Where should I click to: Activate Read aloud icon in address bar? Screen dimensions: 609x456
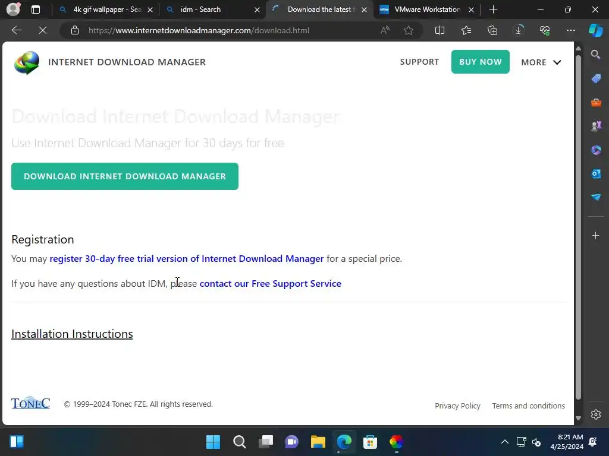(385, 30)
